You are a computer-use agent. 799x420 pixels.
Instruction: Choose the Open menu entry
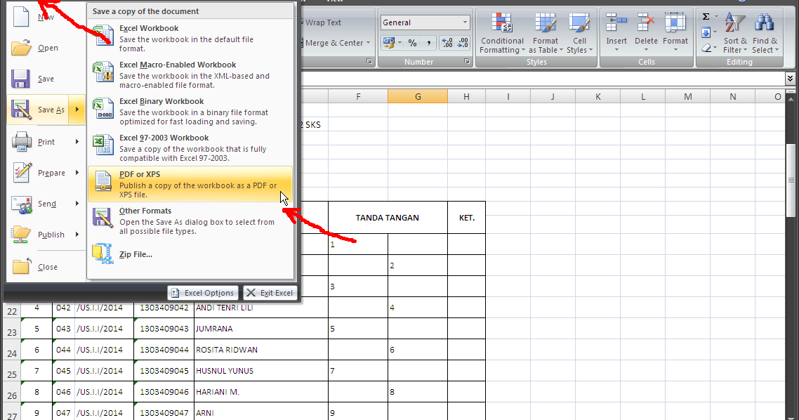[46, 48]
